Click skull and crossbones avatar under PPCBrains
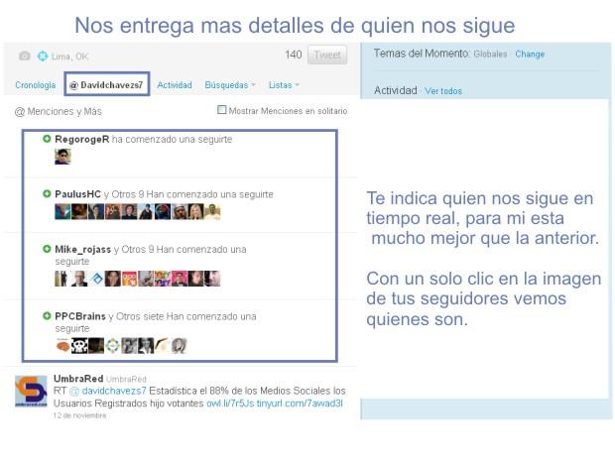The height and width of the screenshot is (463, 615). (79, 346)
